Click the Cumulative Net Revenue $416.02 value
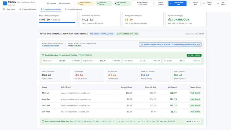 click(x=87, y=20)
